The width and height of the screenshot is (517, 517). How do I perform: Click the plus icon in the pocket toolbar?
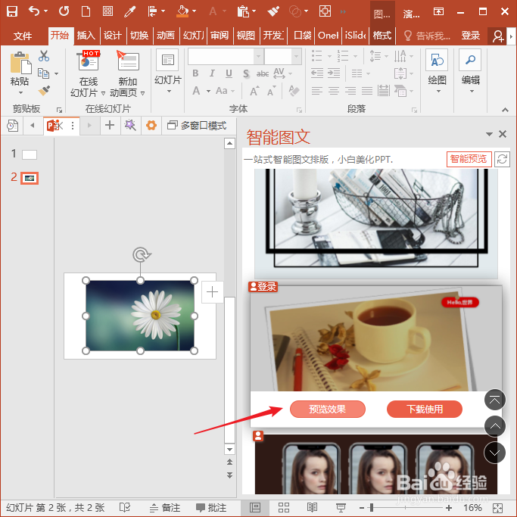pos(110,126)
